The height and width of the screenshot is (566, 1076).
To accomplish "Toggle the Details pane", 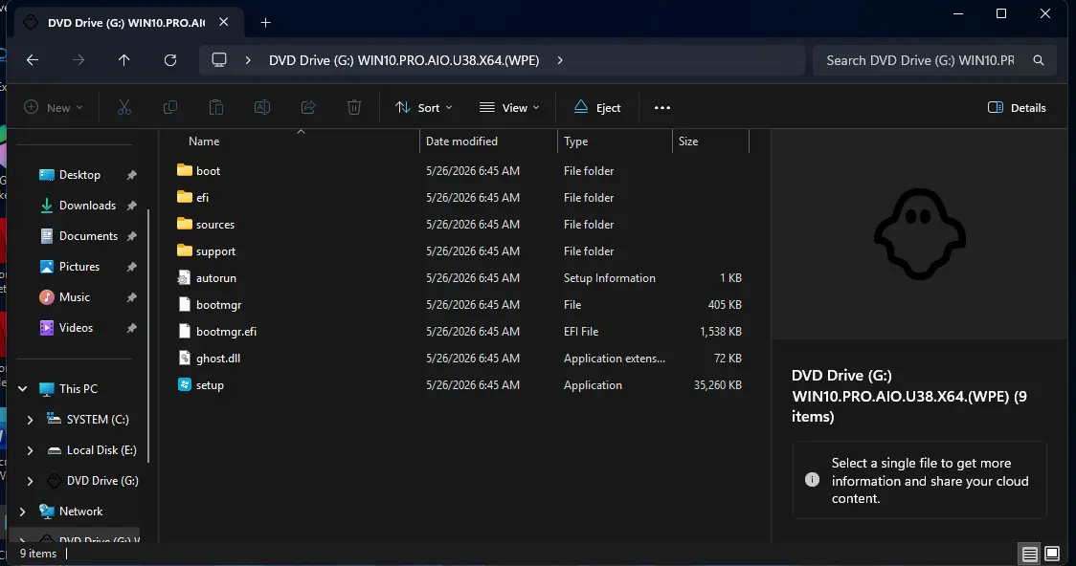I will (1017, 108).
